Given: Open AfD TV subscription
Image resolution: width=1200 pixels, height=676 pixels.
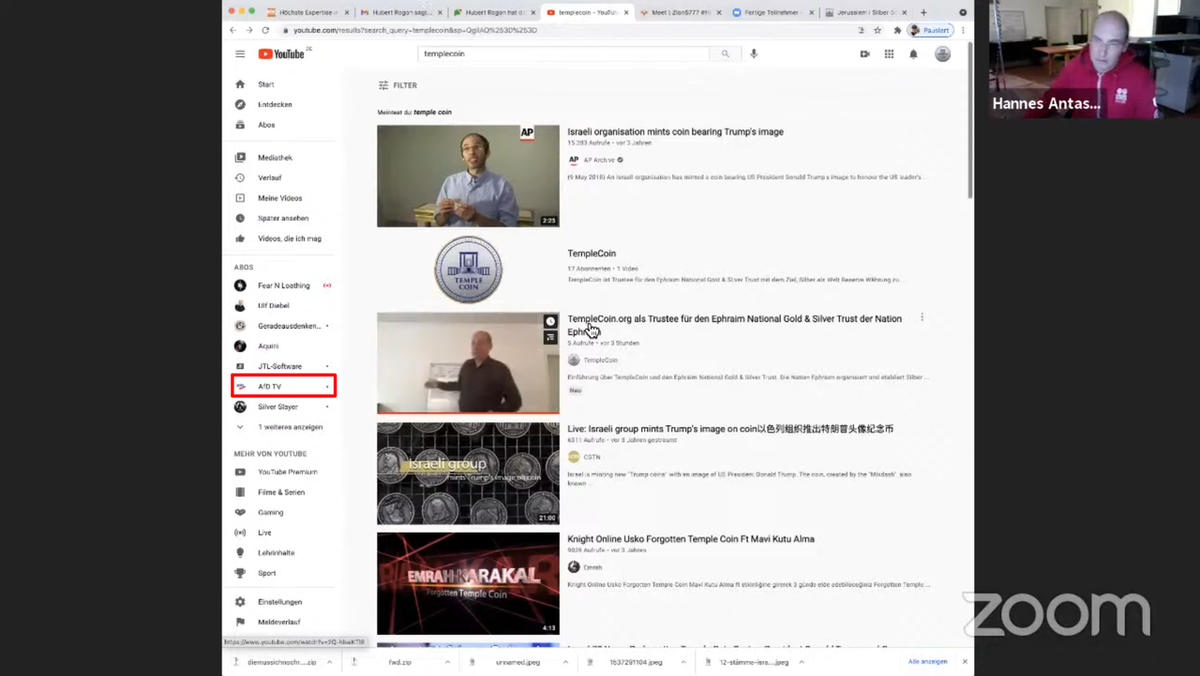Looking at the screenshot, I should 282,387.
